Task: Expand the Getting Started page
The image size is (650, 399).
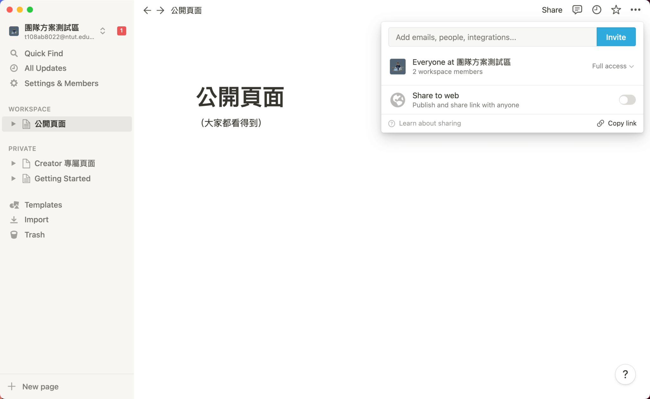Action: [x=13, y=178]
